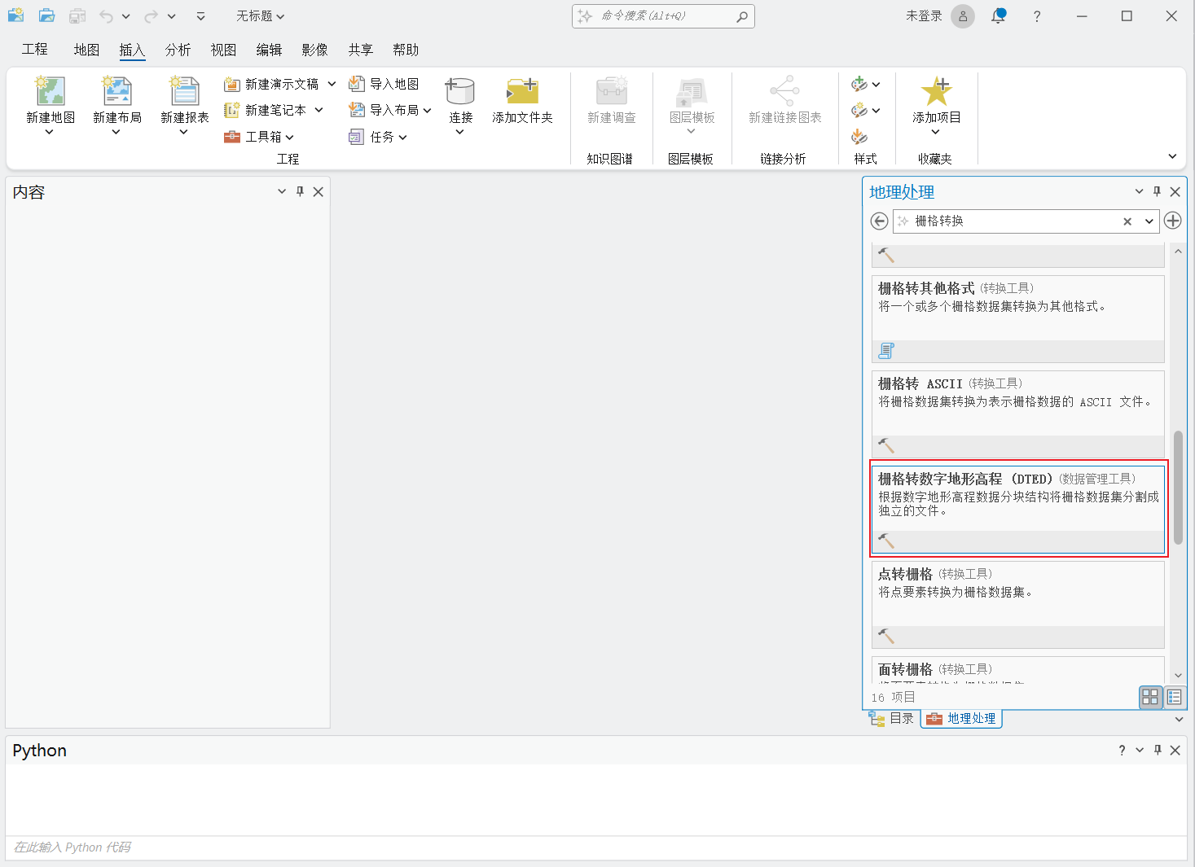
Task: Click the help question mark in title bar
Action: 1037,16
